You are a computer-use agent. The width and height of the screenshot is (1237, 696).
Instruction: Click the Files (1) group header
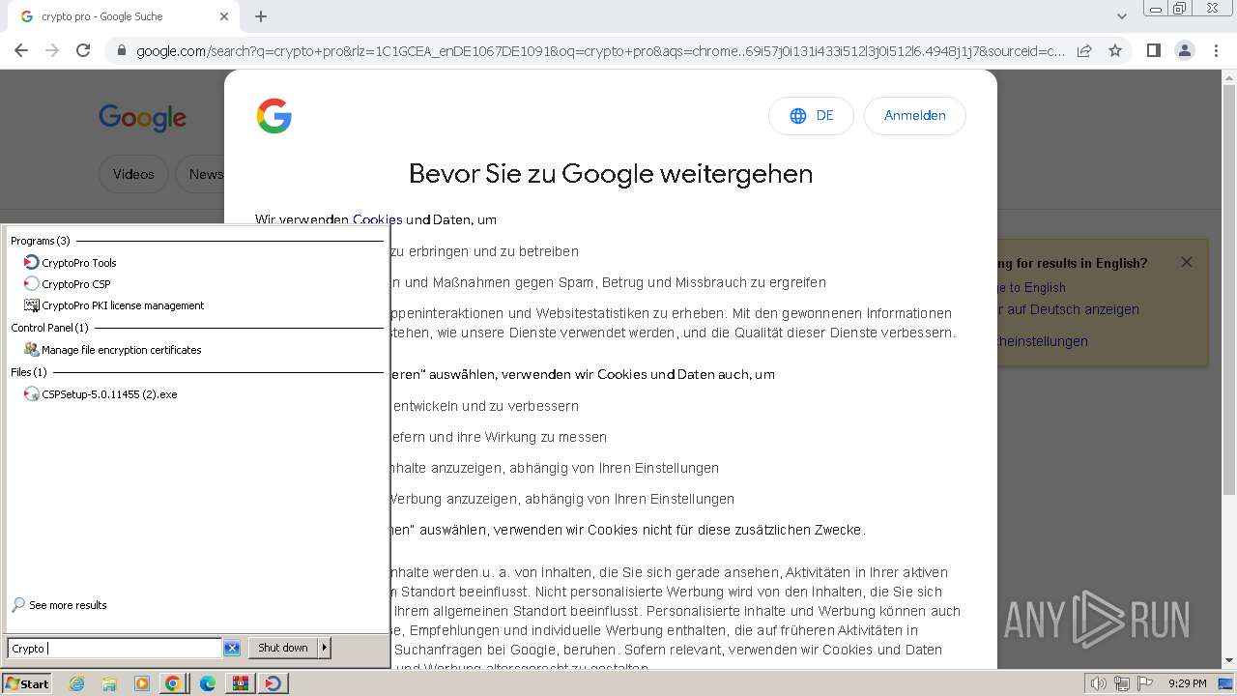pos(29,372)
